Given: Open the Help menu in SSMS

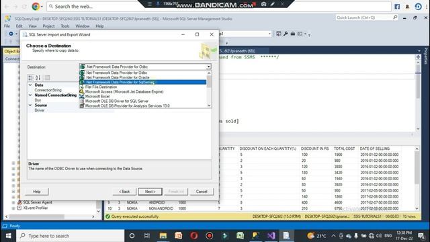Looking at the screenshot, I should 99,26.
